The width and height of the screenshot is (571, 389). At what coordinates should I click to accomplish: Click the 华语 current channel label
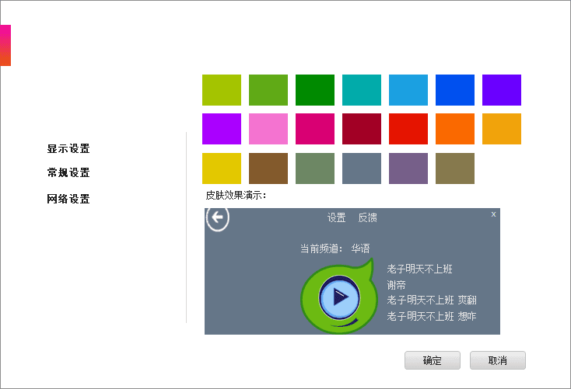pos(360,248)
